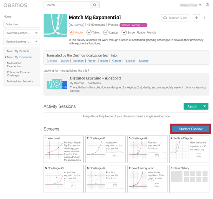Expand the Distance Learning sidebar dropdown arrow
The width and height of the screenshot is (213, 199).
coord(36,42)
